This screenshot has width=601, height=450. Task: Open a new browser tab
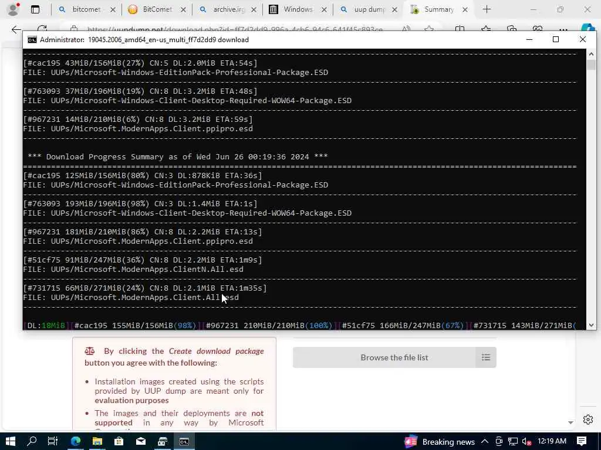click(487, 9)
